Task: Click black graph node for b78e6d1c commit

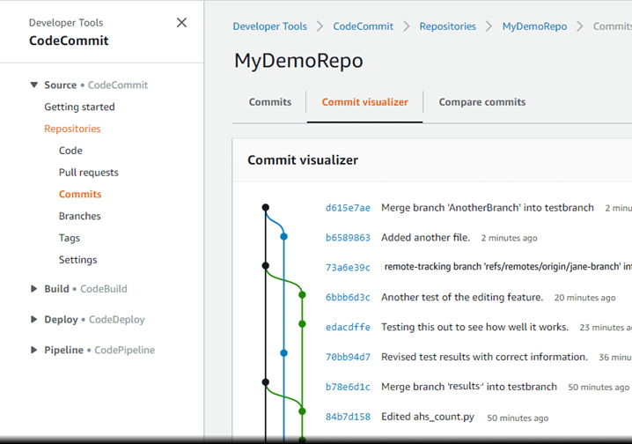Action: pos(266,382)
